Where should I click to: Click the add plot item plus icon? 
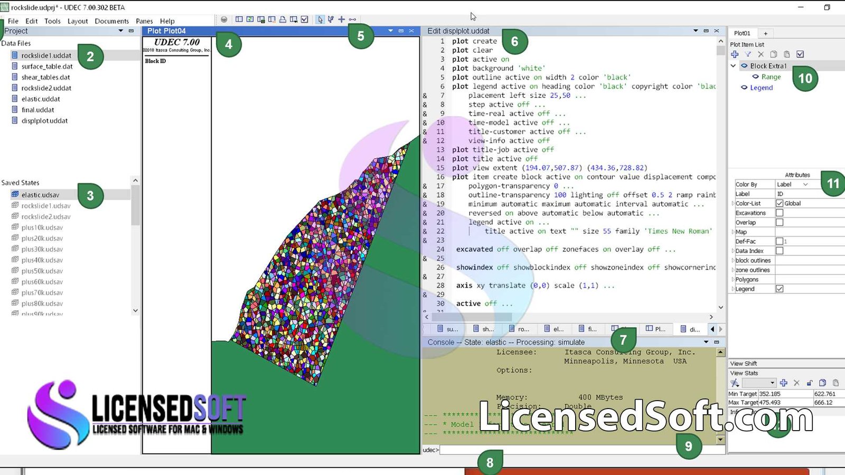735,54
